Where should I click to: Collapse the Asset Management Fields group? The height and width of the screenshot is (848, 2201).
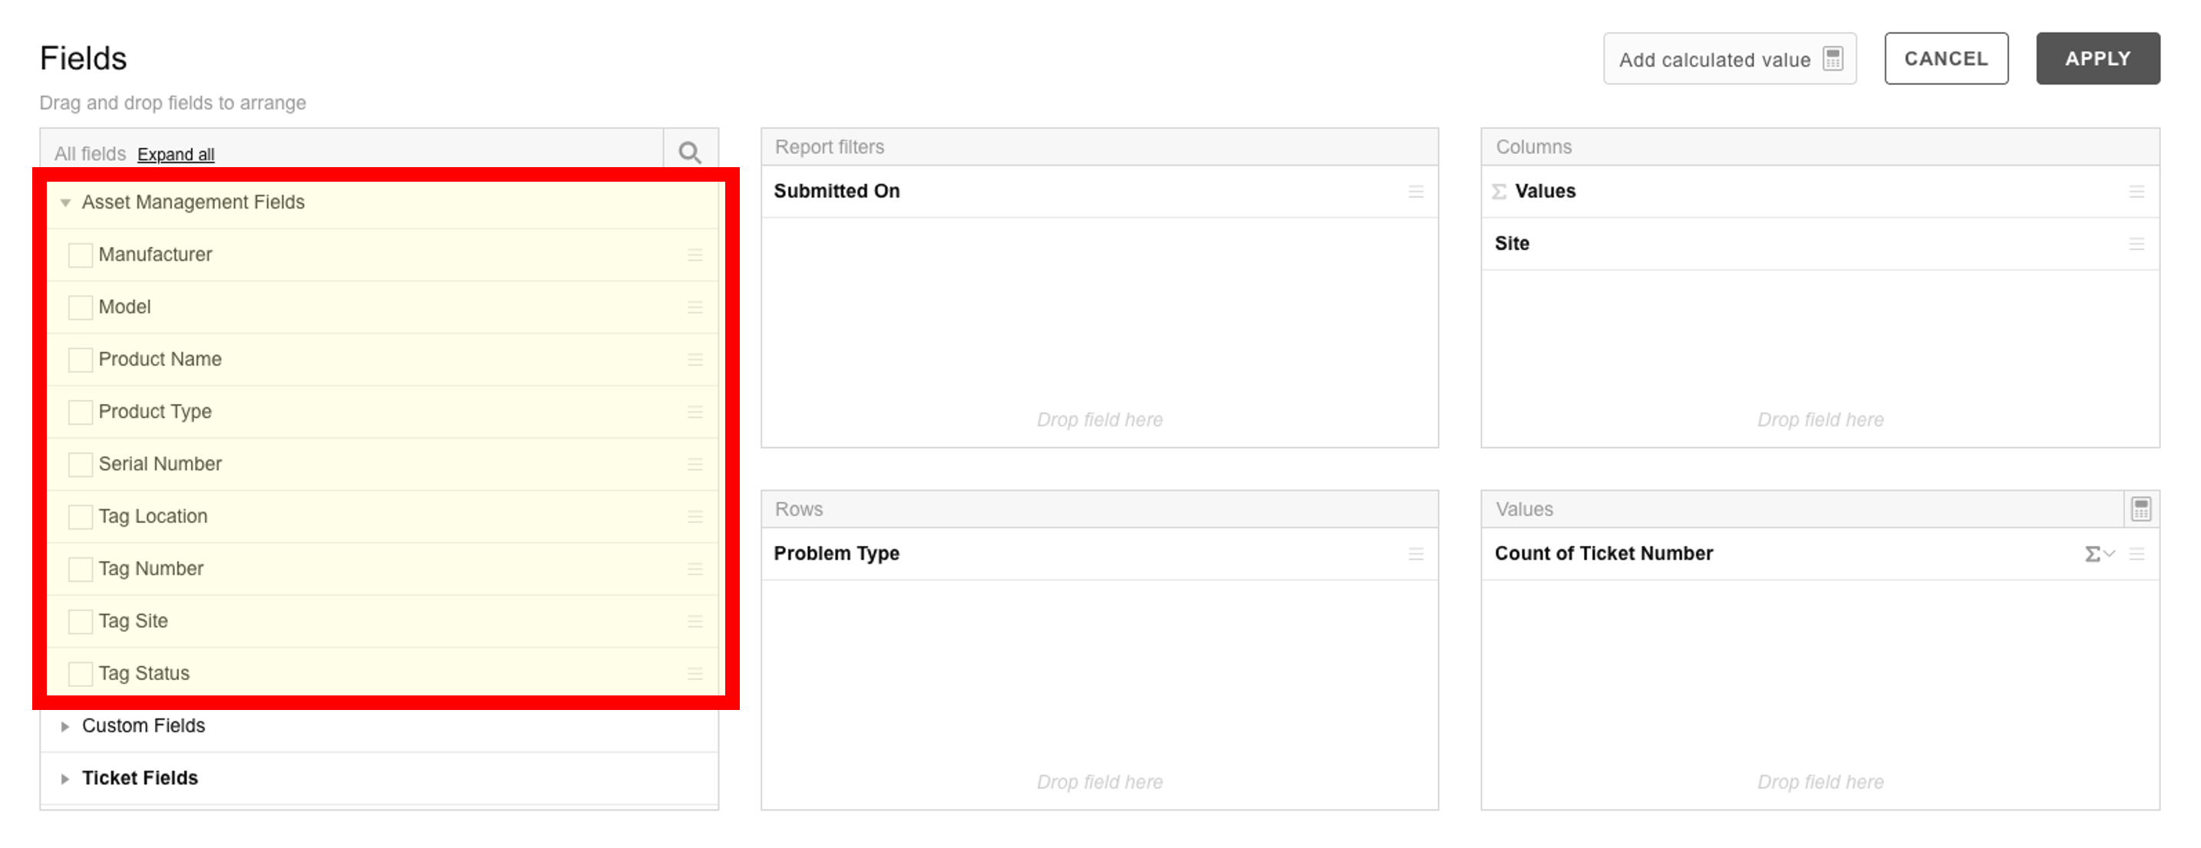coord(65,202)
